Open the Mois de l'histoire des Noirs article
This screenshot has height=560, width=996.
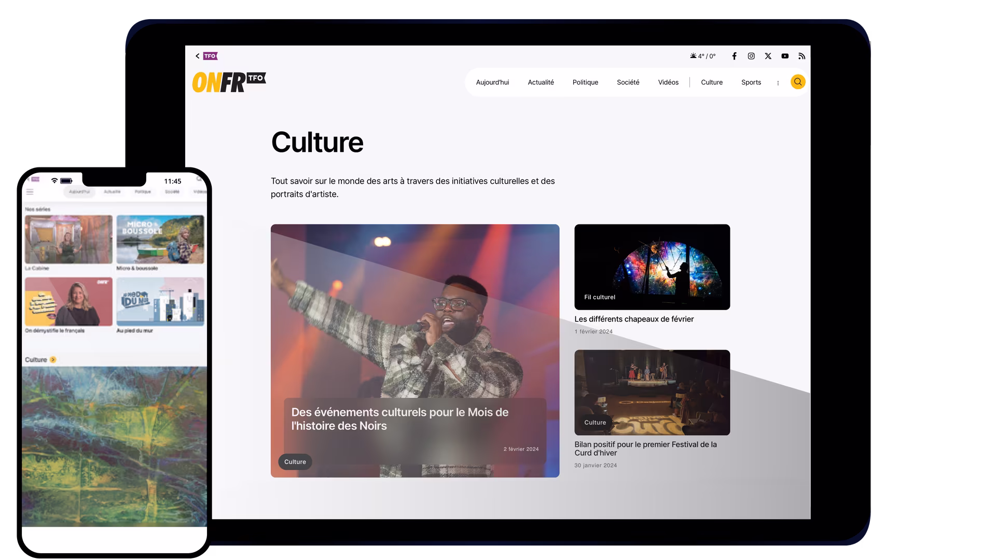[399, 419]
